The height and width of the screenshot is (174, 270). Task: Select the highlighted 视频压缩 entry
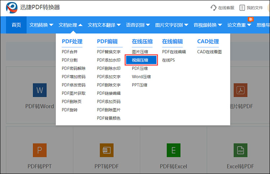click(141, 60)
